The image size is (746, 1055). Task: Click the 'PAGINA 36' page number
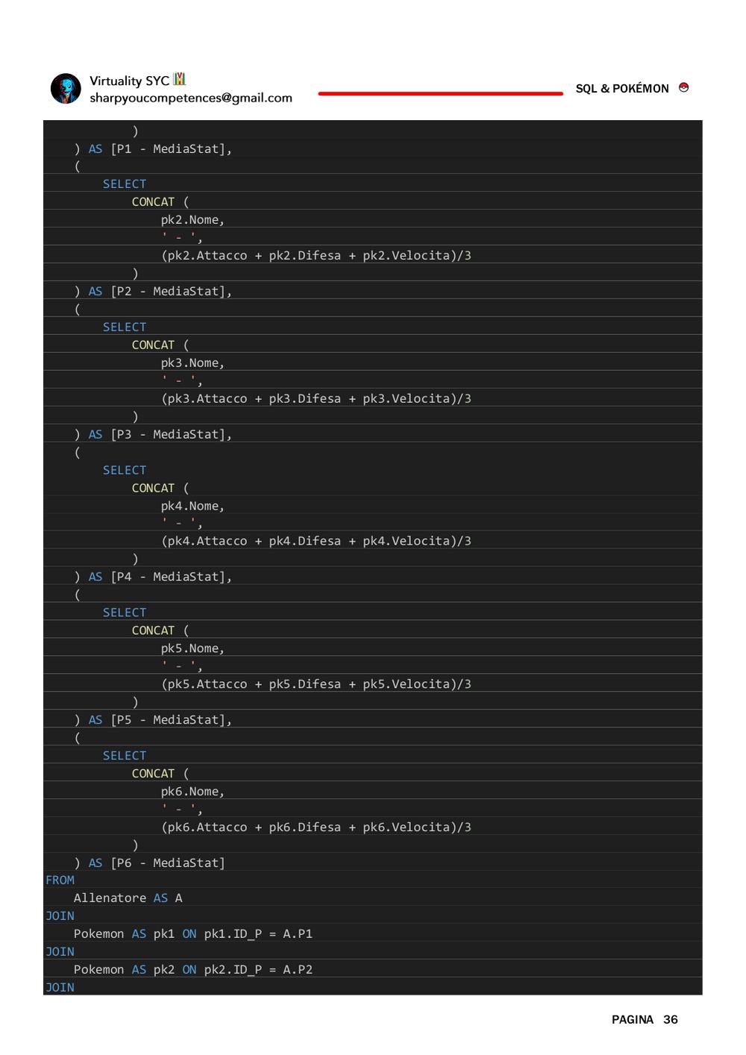pyautogui.click(x=645, y=1019)
